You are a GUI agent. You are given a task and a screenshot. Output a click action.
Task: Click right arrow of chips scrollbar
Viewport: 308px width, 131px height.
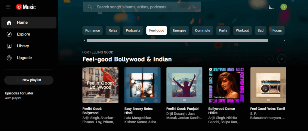coord(284,40)
